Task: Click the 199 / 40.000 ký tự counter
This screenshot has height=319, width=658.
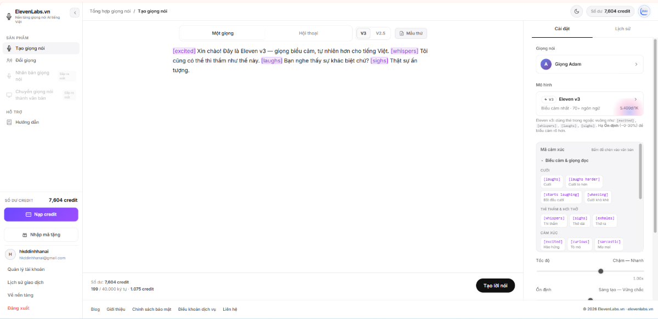Action: click(x=109, y=289)
